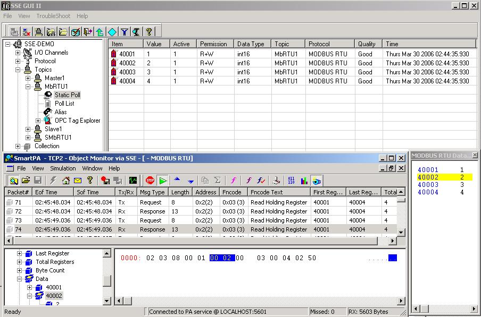The height and width of the screenshot is (317, 481).
Task: Click the blue up triangle in SmartPA toolbar
Action: (177, 180)
